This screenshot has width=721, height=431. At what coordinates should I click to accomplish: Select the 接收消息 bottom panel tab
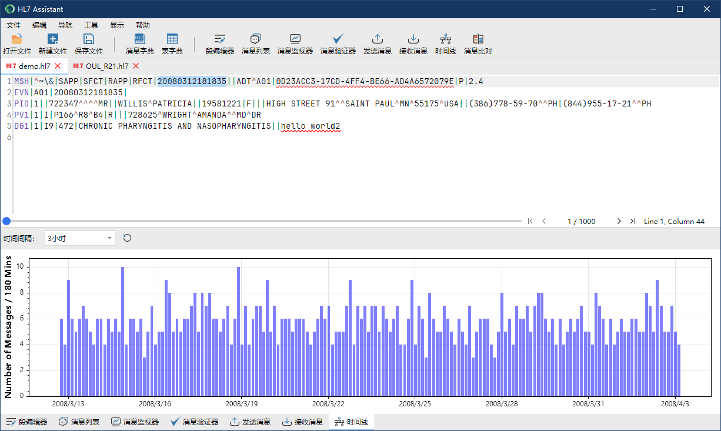303,422
